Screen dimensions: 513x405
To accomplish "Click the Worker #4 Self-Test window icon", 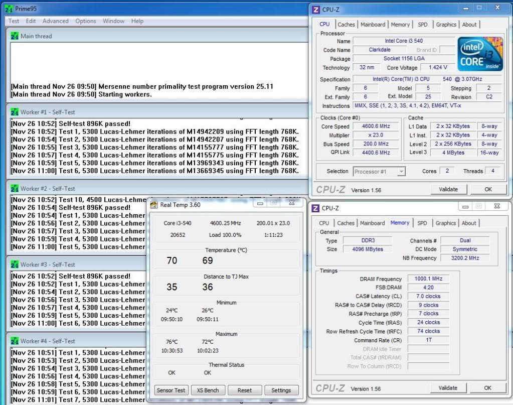I will coord(15,341).
